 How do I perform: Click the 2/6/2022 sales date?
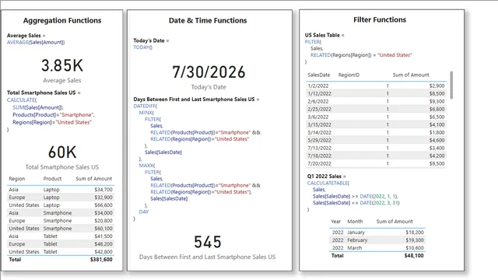pyautogui.click(x=318, y=101)
